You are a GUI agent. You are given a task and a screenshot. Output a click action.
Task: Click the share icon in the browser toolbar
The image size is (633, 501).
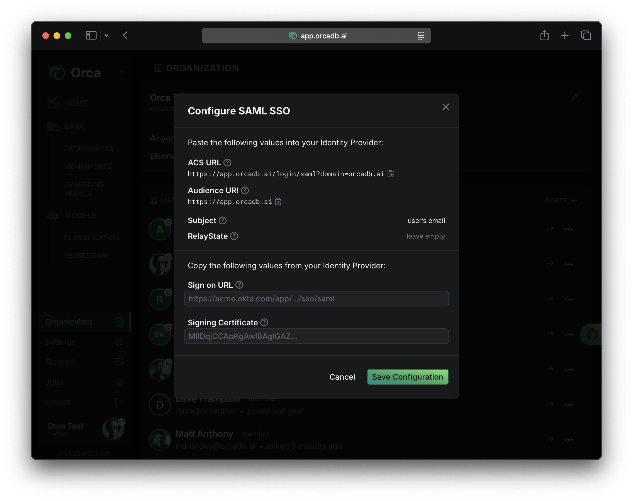pos(545,35)
